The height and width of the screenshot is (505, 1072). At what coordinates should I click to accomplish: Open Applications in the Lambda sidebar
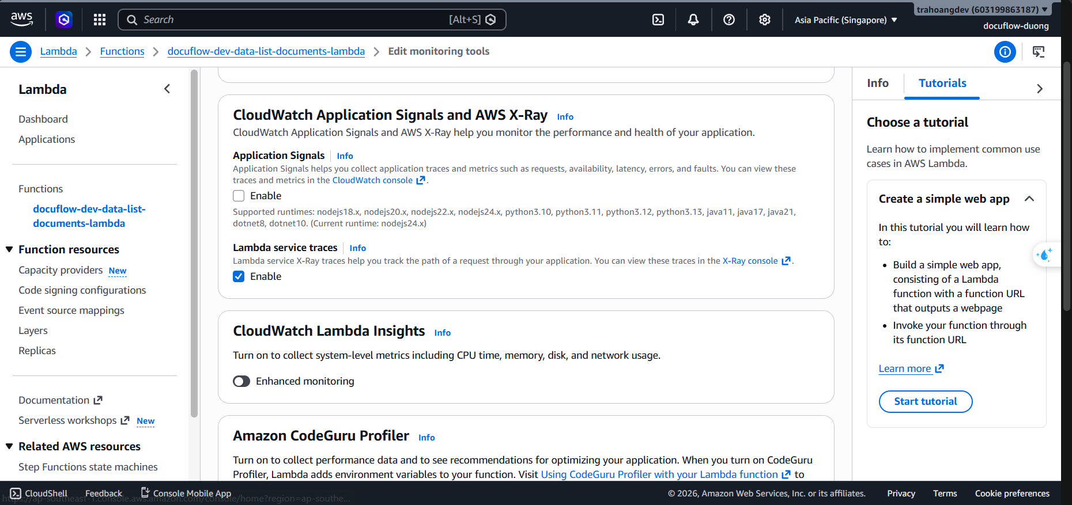47,139
